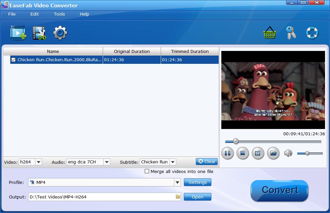Click the Open output folder button
The height and width of the screenshot is (213, 330).
point(197,197)
